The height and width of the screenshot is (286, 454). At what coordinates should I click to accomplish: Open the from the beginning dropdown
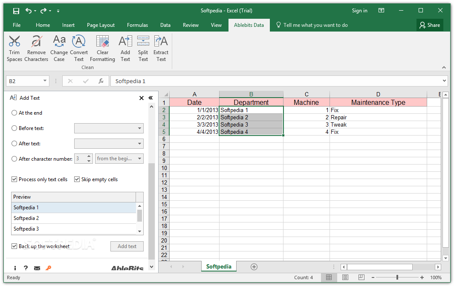119,159
